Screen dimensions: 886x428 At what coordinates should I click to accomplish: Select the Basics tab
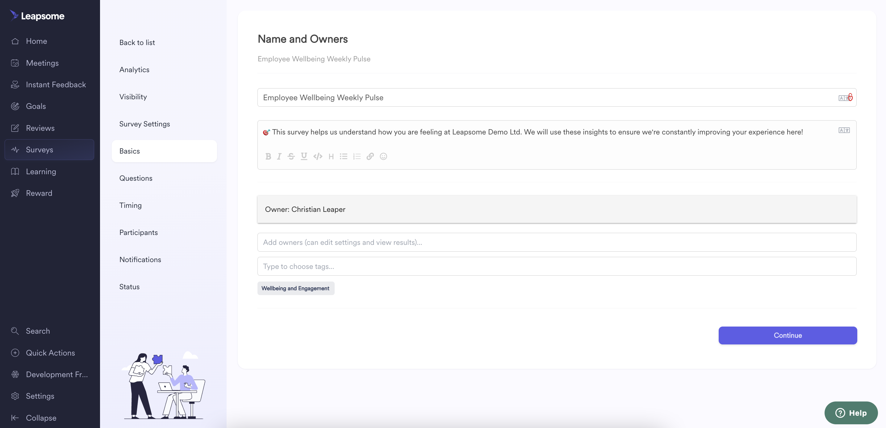(164, 151)
